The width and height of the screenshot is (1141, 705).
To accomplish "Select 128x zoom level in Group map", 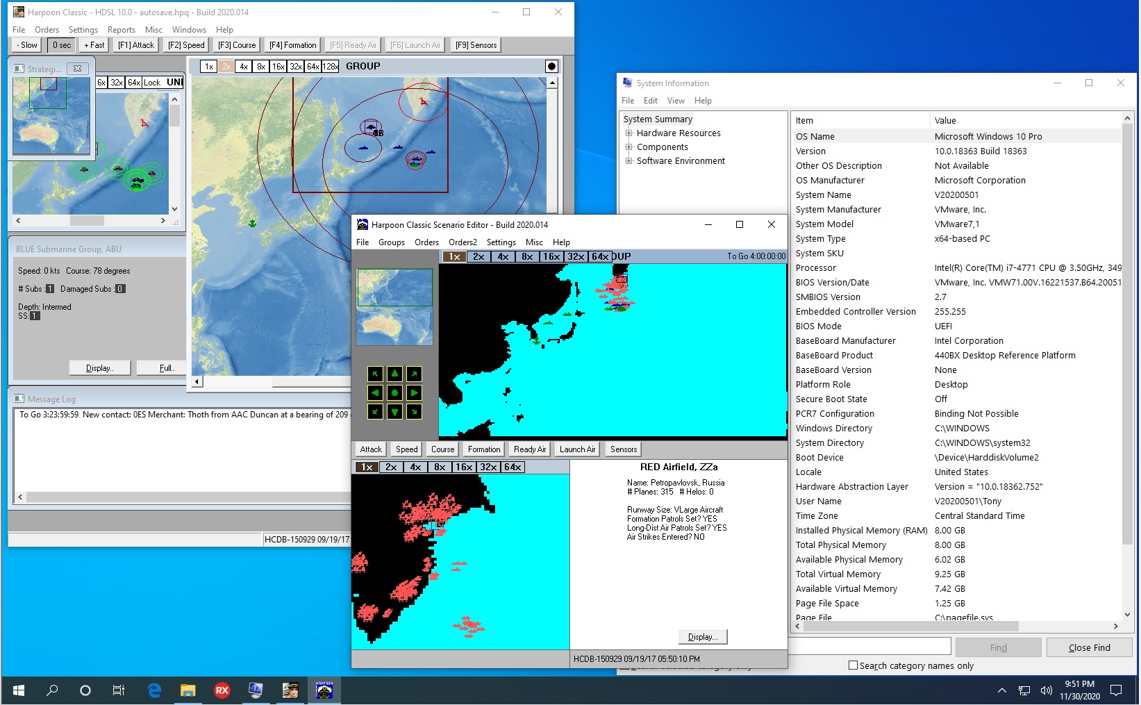I will tap(331, 67).
